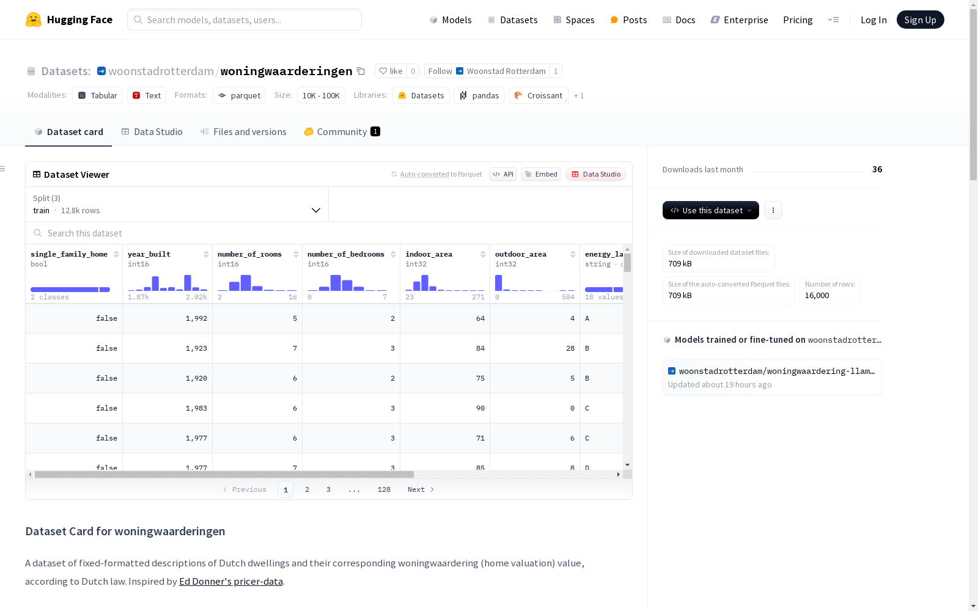This screenshot has width=978, height=611.
Task: Switch to the Data Studio tab
Action: coord(152,132)
